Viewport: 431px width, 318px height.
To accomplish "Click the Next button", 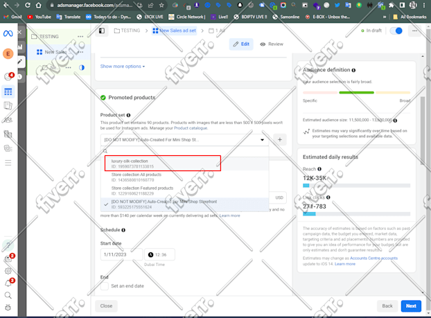I will click(x=411, y=306).
